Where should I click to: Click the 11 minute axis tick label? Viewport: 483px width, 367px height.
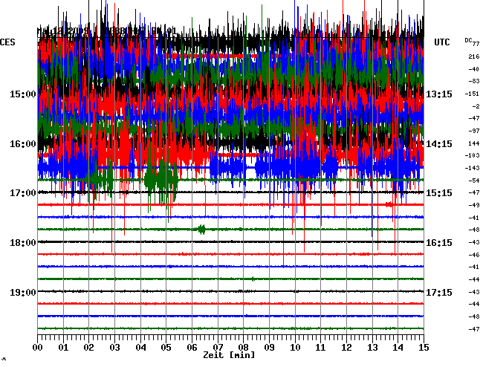click(321, 348)
